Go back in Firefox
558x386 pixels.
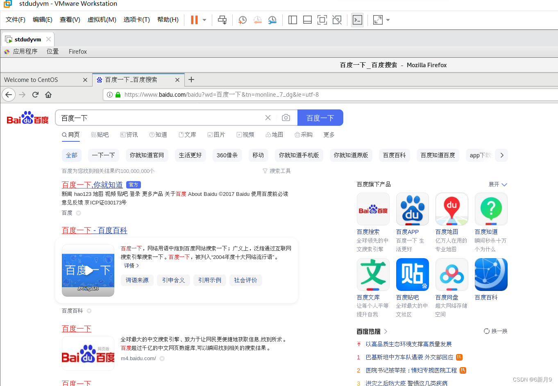click(x=9, y=95)
